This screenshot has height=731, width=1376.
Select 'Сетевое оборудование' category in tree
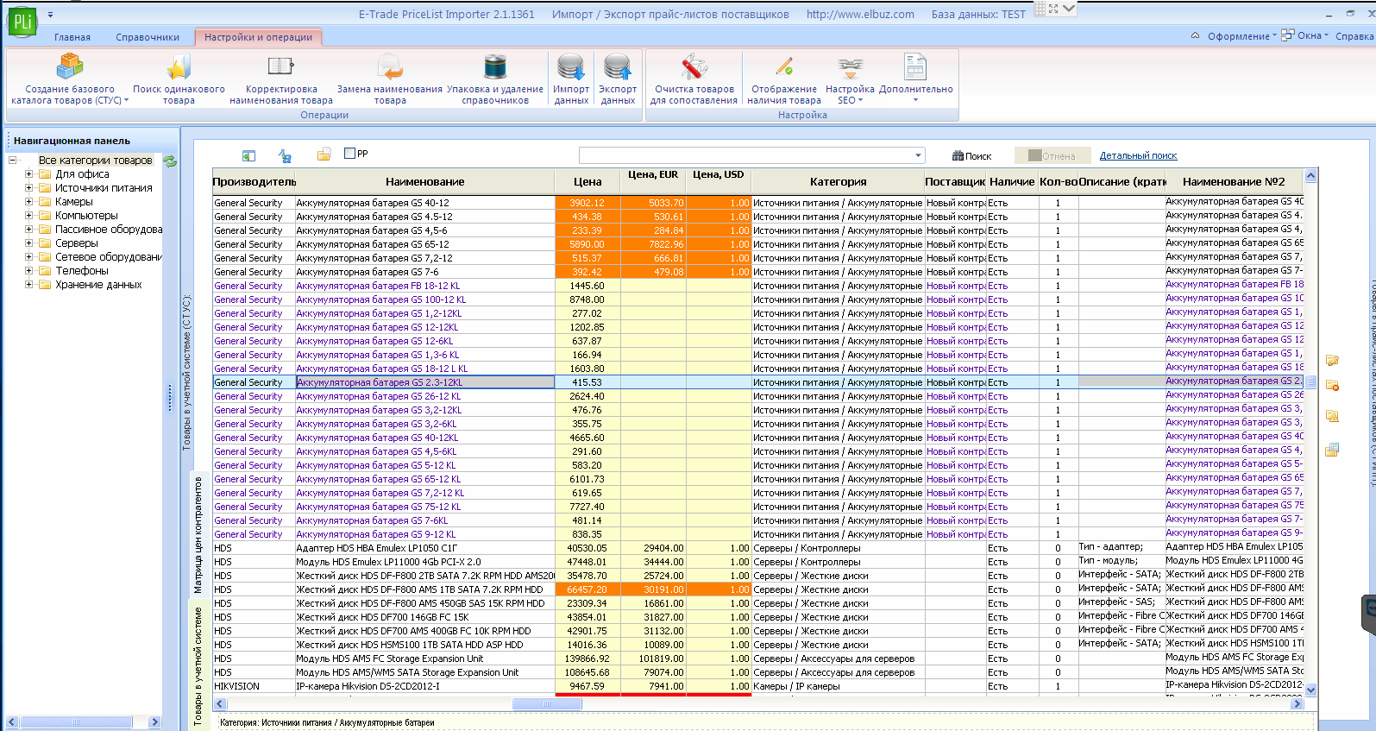click(109, 257)
